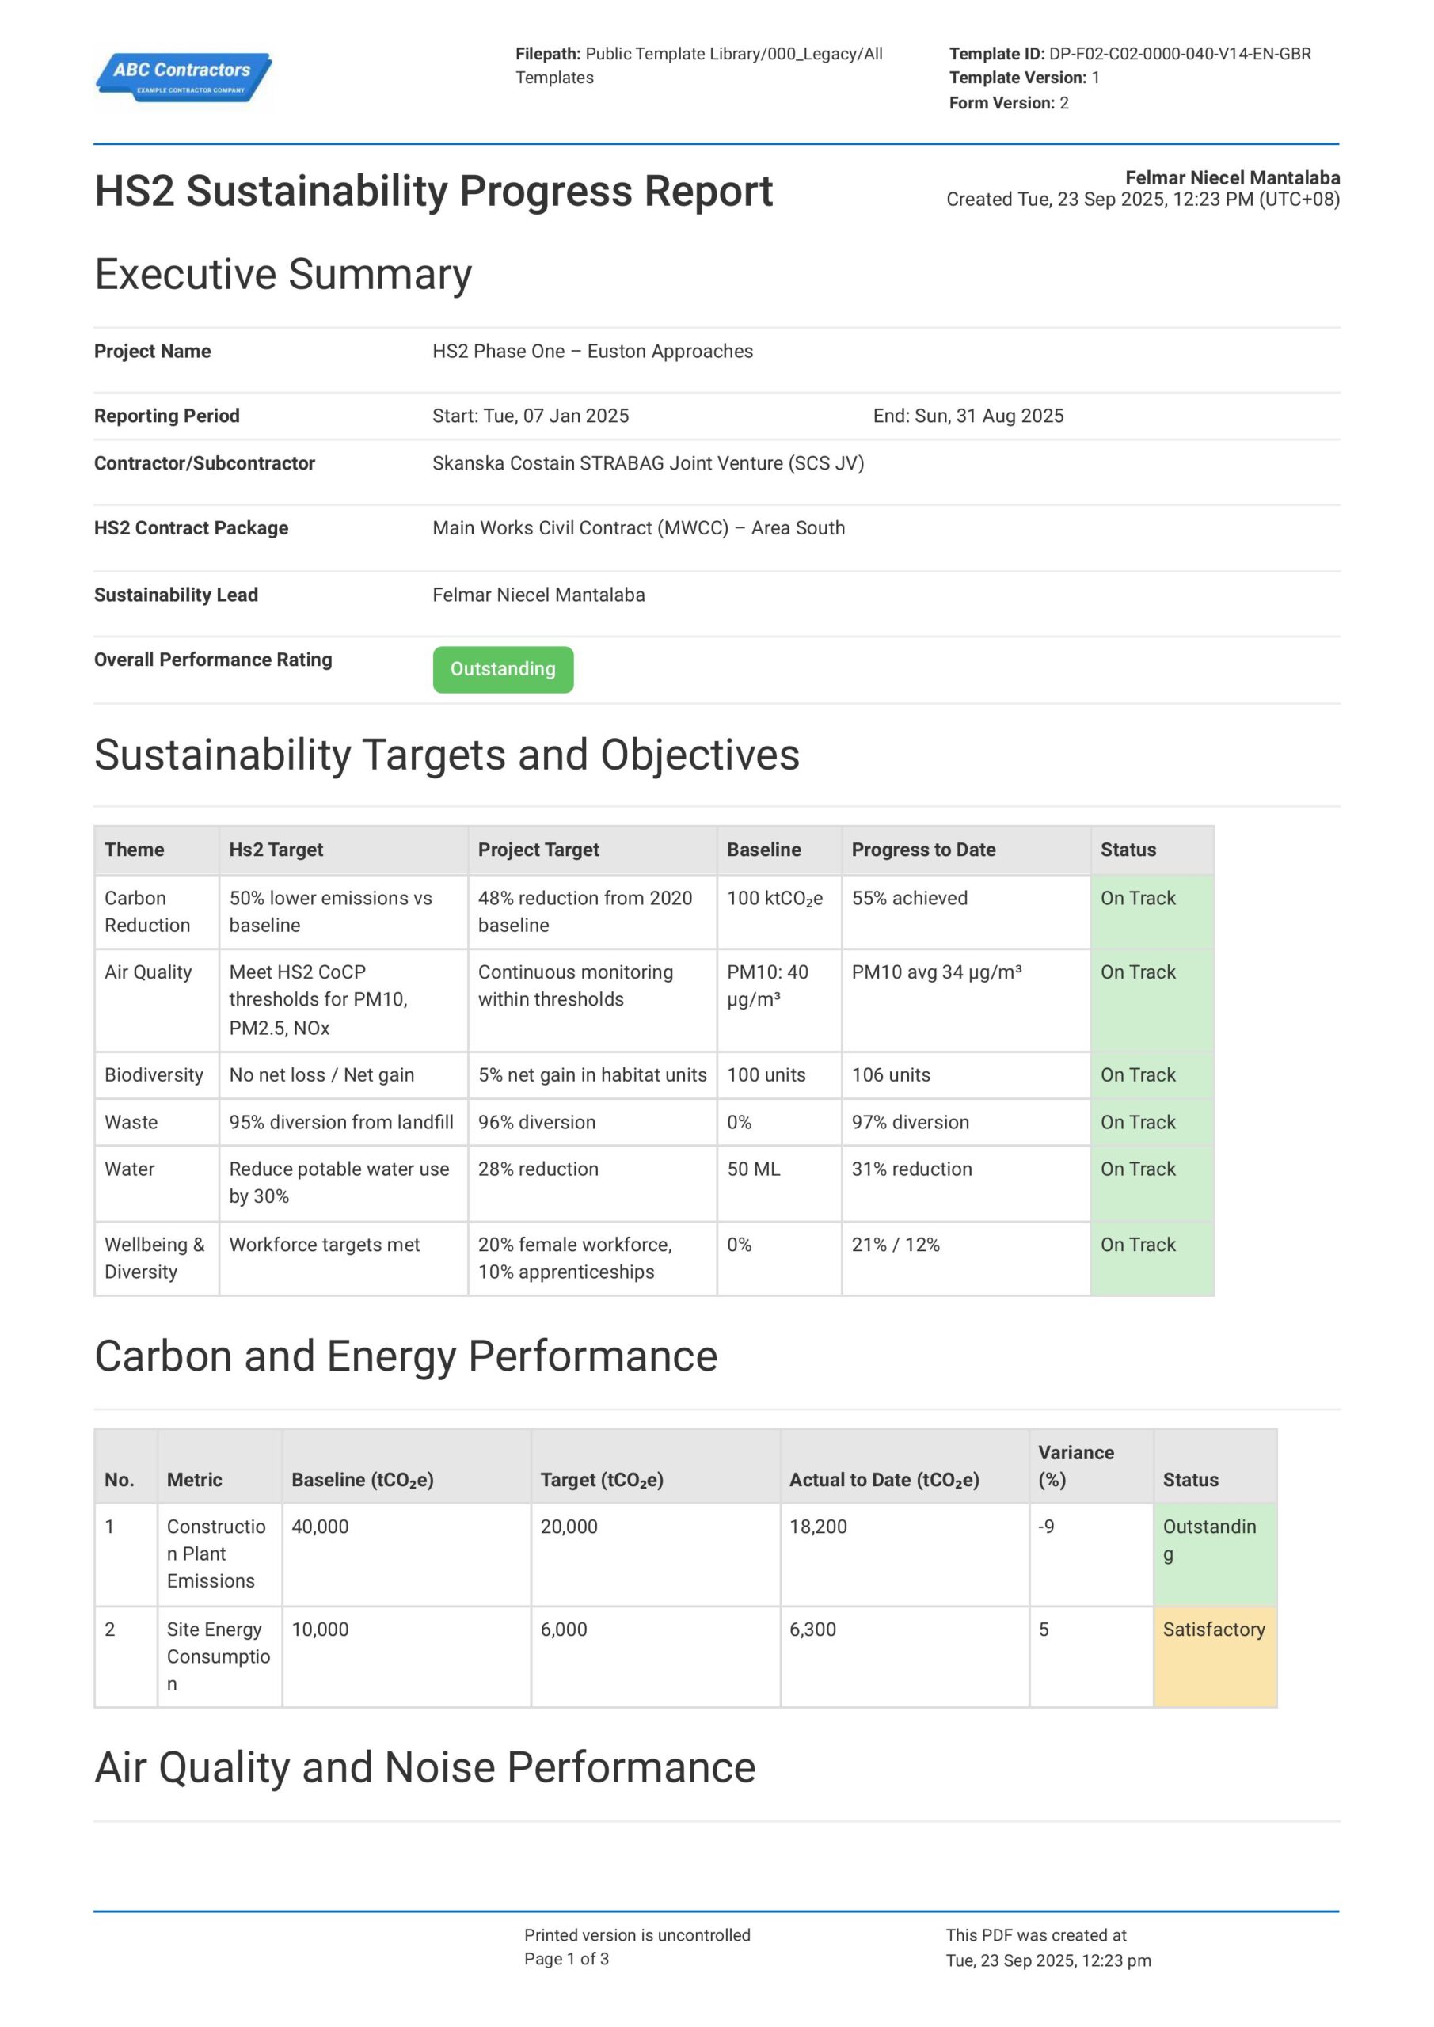Viewport: 1434px width, 2027px height.
Task: Click the Carbon and Energy Performance heading
Action: coord(405,1357)
